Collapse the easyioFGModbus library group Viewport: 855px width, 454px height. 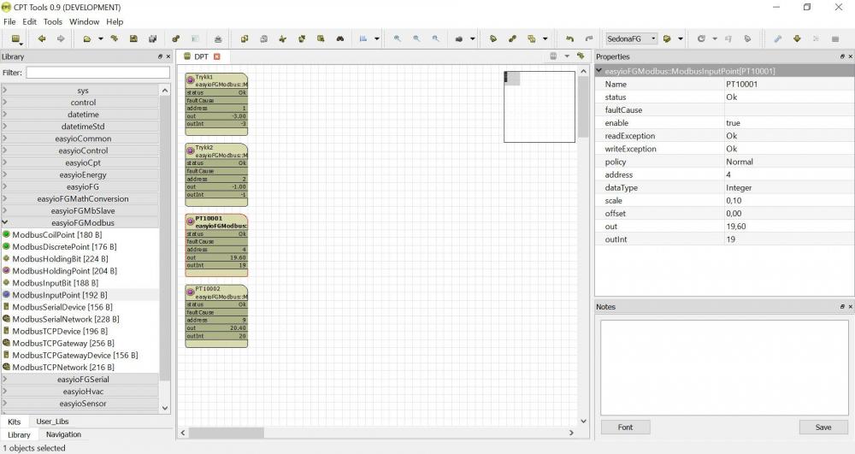coord(82,222)
